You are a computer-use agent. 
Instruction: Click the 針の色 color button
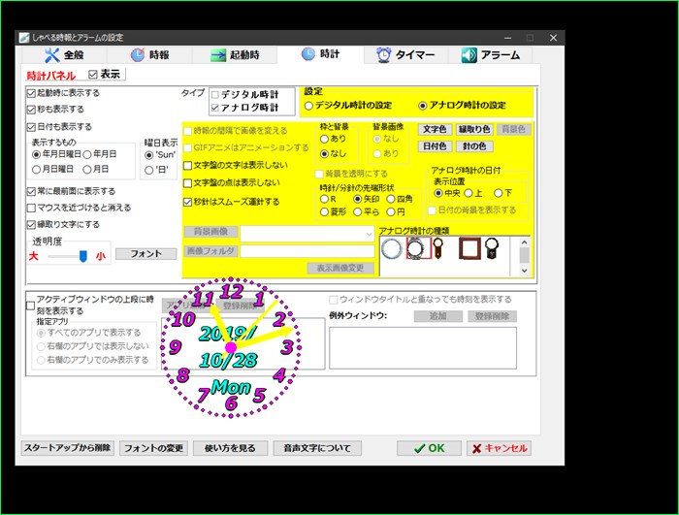[474, 146]
